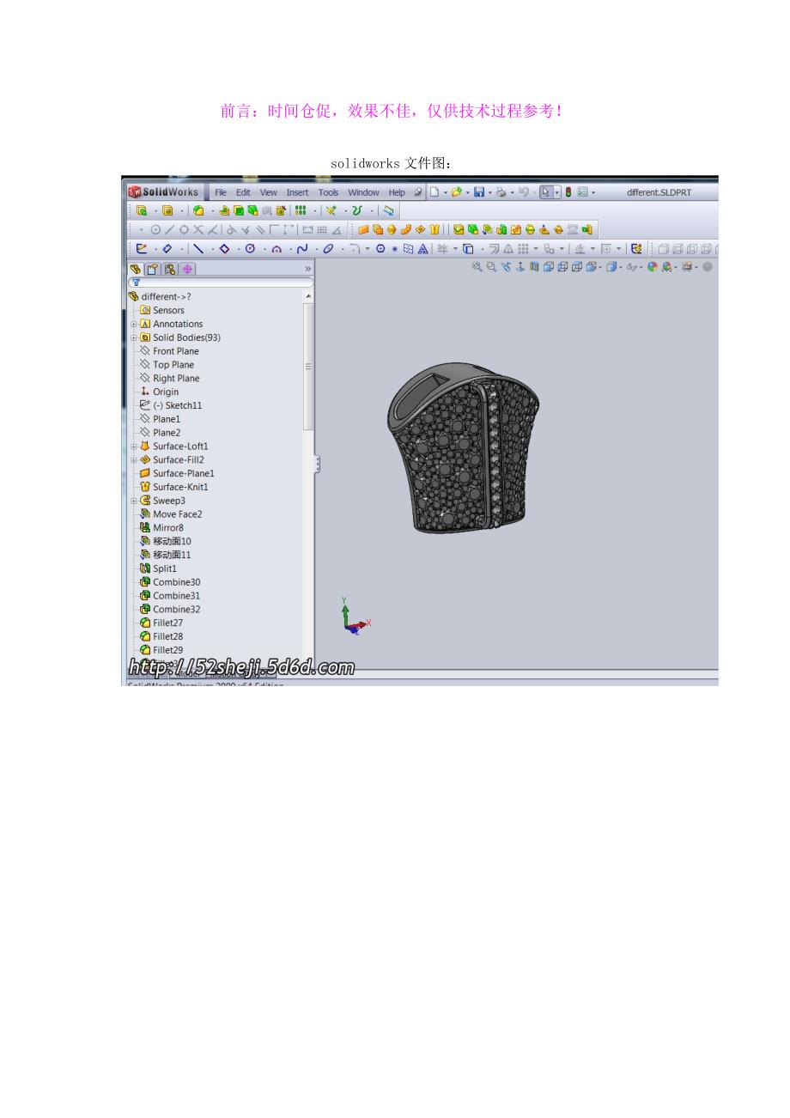Open the Insert menu
Image resolution: width=790 pixels, height=1118 pixels.
(297, 192)
